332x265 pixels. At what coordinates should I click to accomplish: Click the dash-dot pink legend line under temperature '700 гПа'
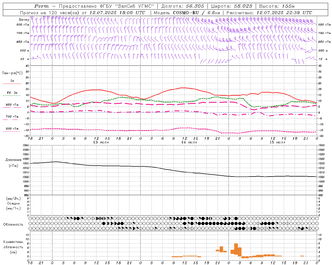coord(12,120)
